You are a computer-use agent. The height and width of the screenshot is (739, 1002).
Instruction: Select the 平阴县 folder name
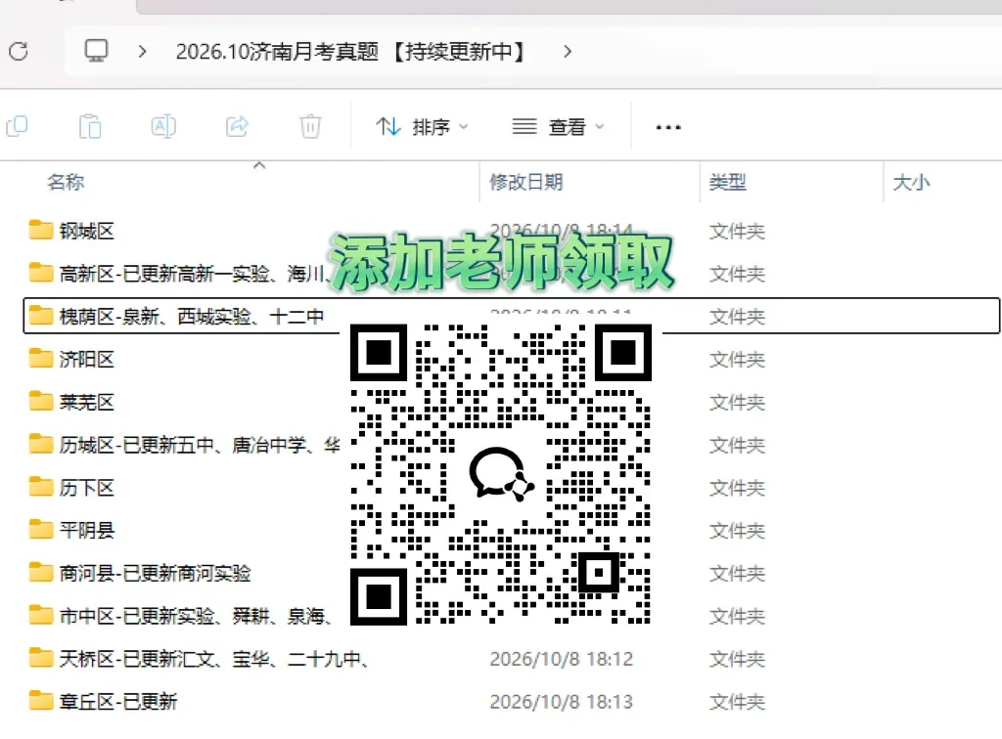coord(87,531)
